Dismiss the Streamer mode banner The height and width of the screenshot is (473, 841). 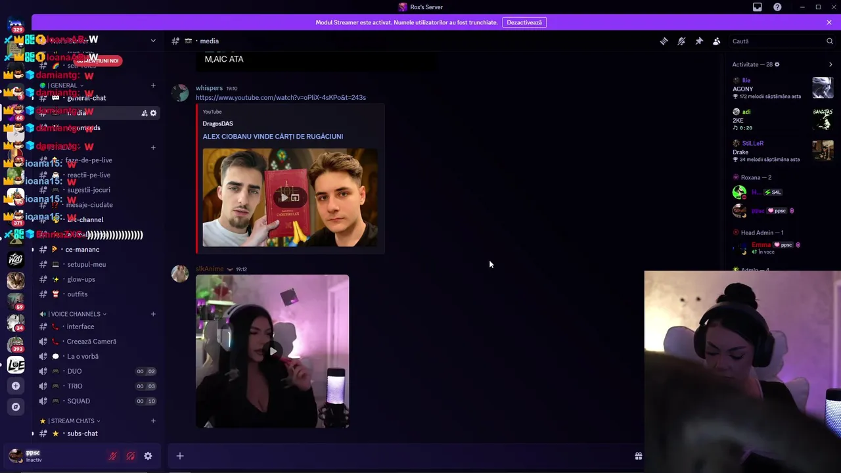click(x=829, y=22)
